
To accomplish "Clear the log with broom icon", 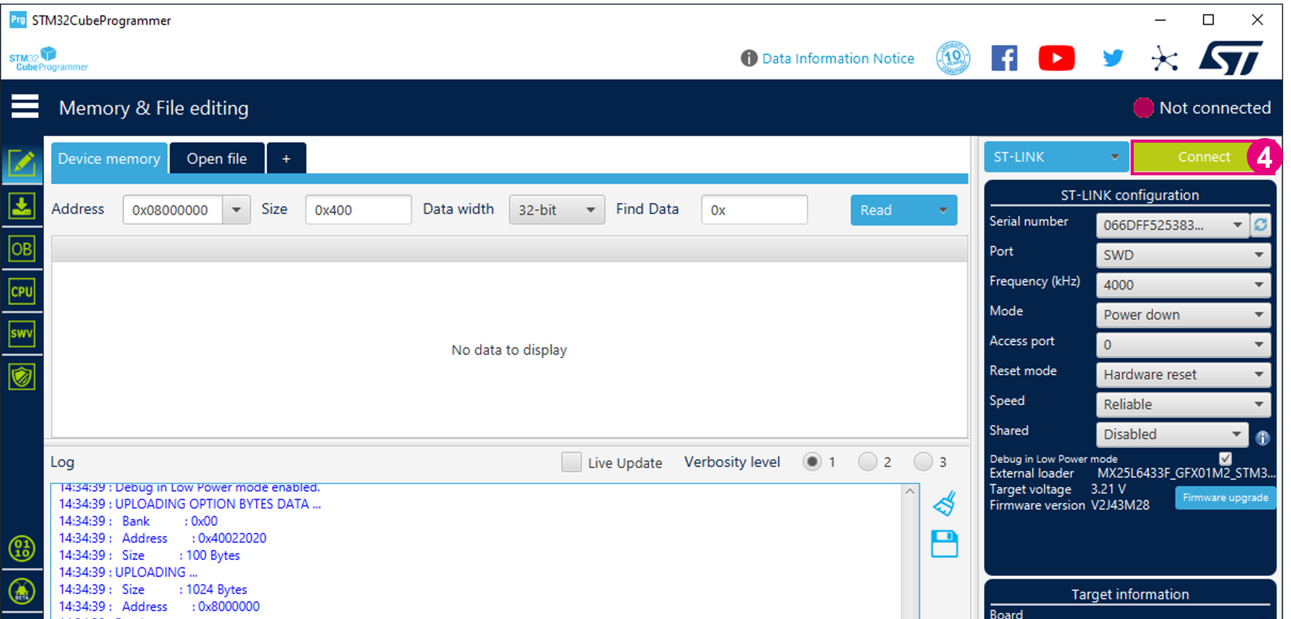I will pos(944,503).
